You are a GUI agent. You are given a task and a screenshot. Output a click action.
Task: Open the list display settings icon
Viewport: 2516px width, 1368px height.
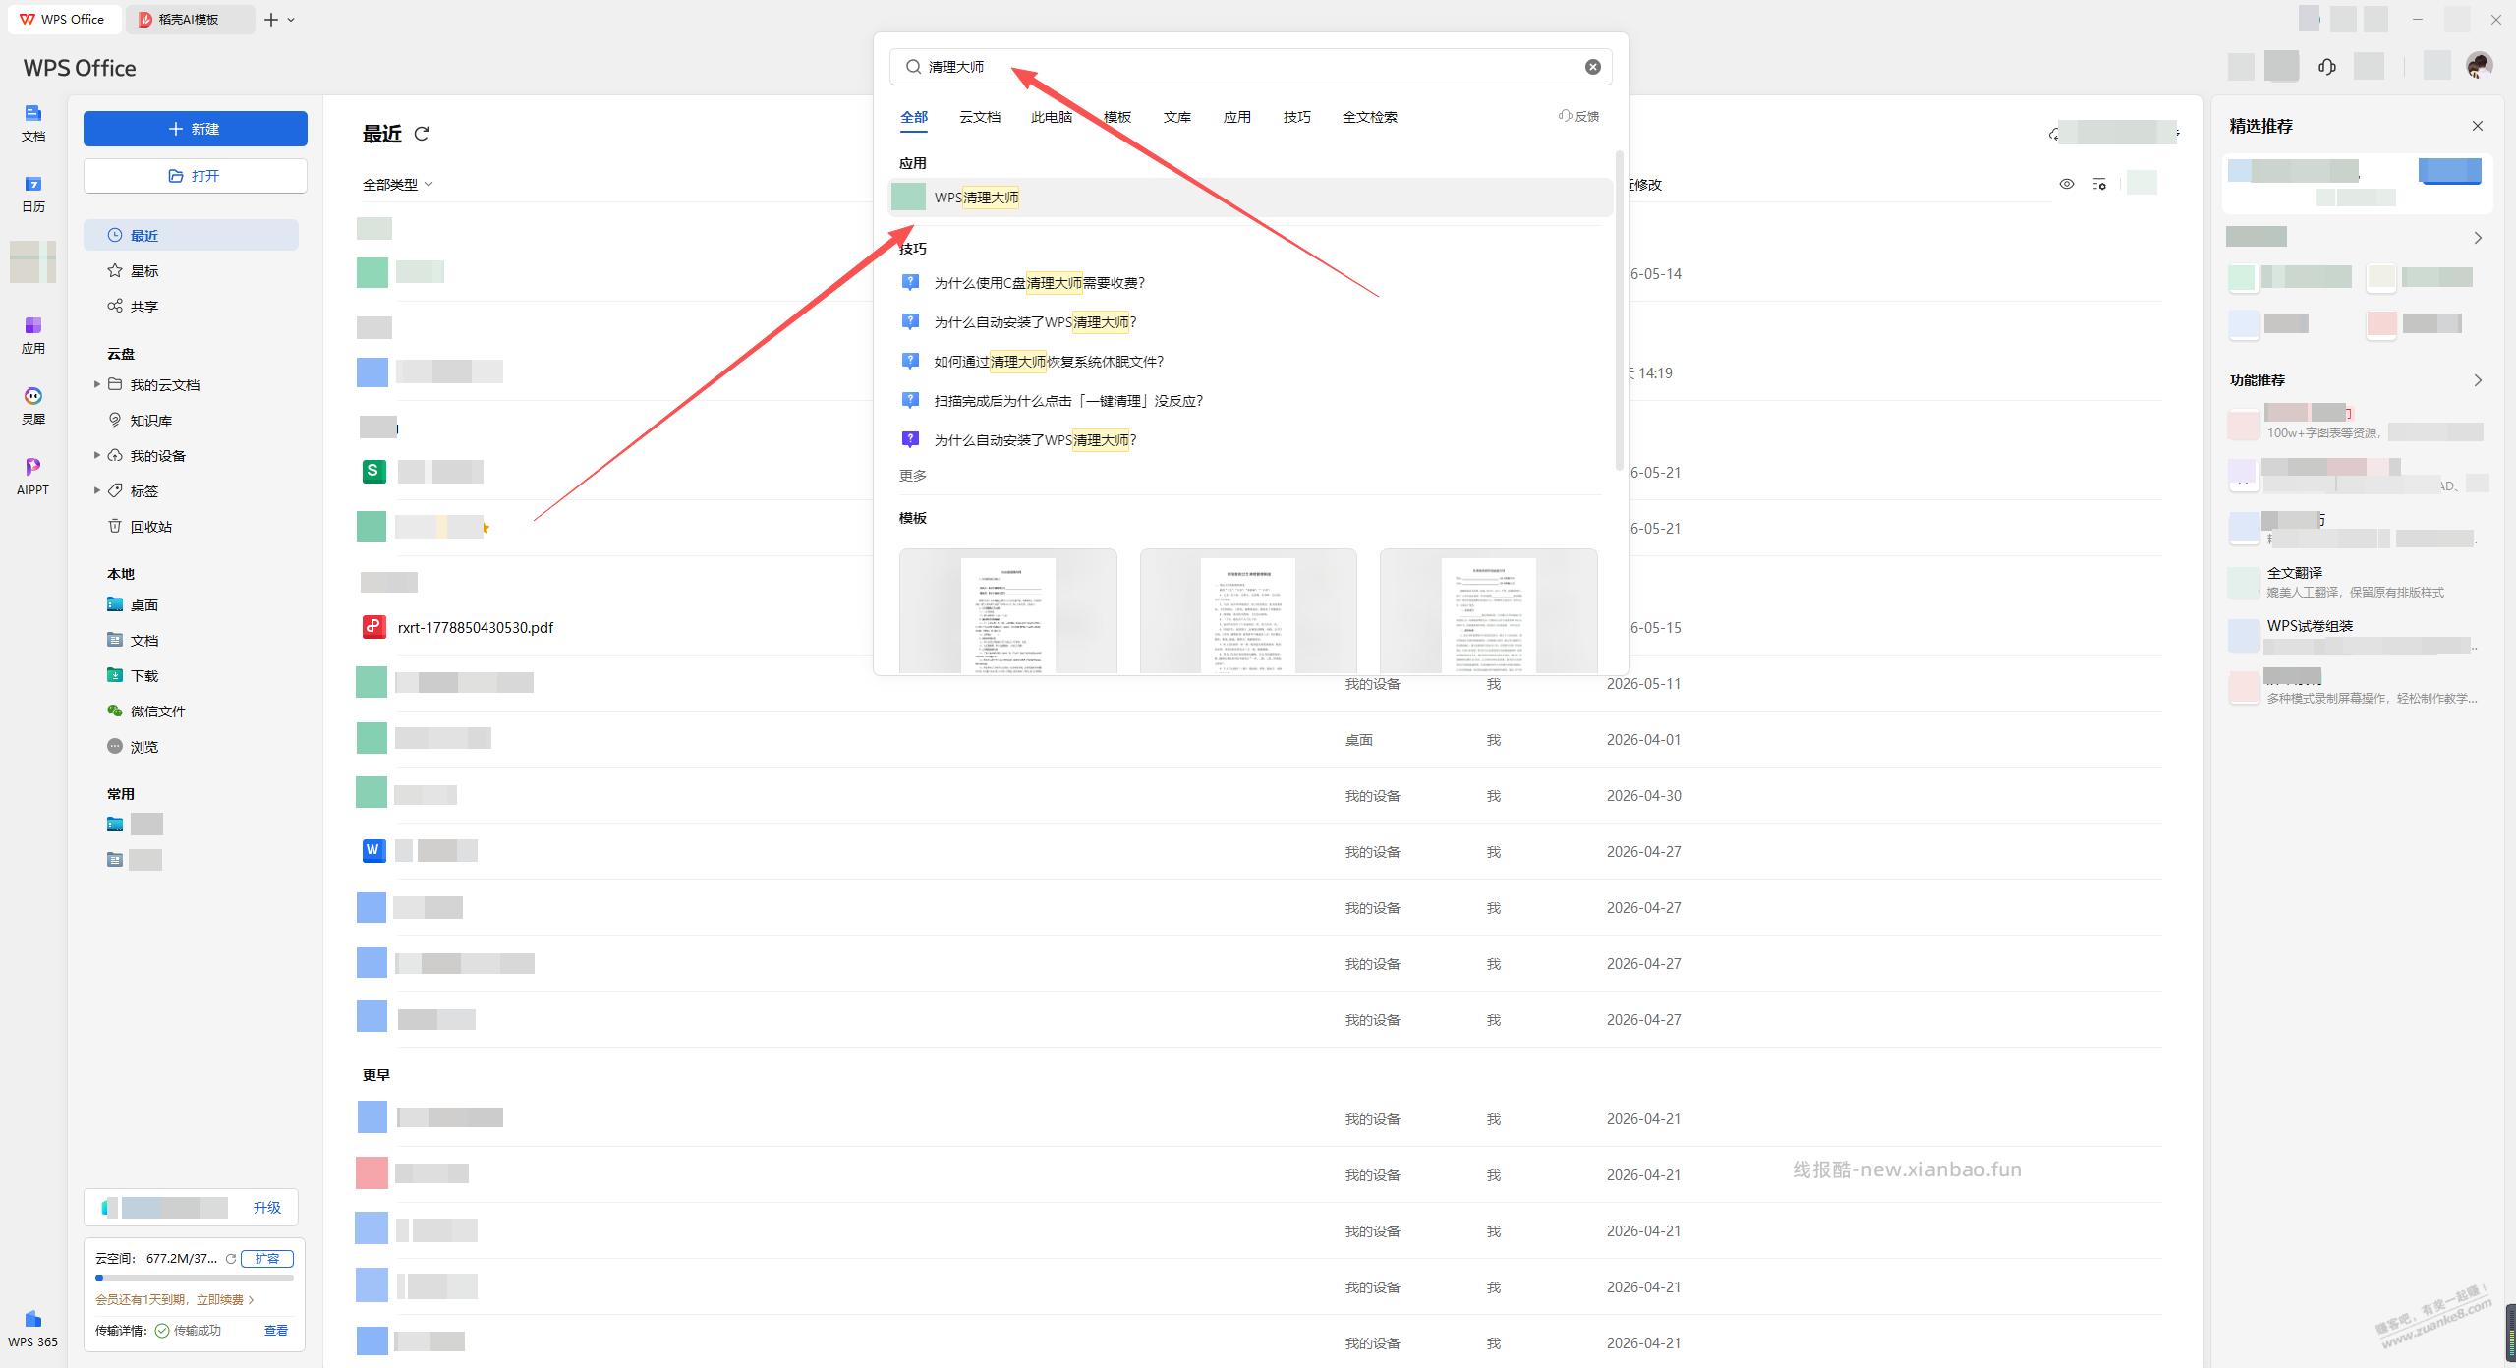(2099, 184)
